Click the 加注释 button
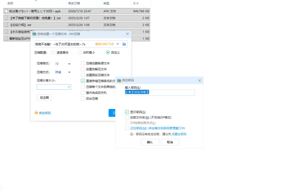Screen dimensions: 281x191 coord(44,98)
